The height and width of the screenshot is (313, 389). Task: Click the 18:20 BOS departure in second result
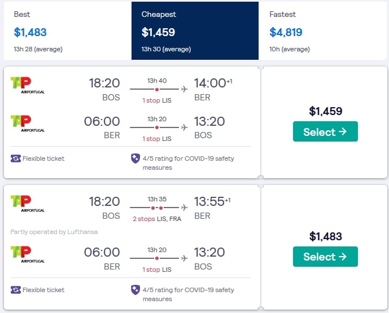[x=104, y=208]
